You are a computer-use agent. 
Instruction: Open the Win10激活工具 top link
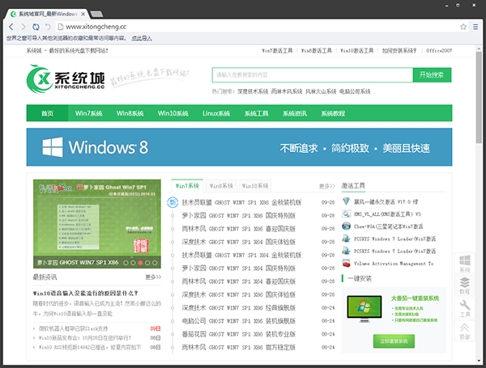[x=356, y=50]
